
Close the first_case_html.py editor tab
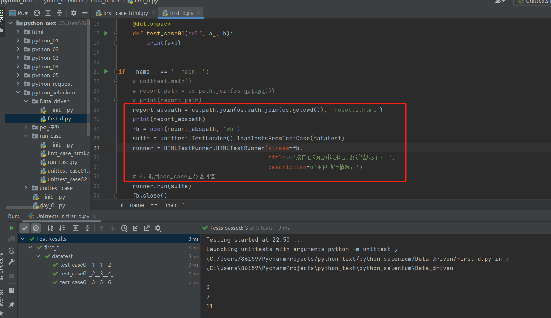point(153,13)
